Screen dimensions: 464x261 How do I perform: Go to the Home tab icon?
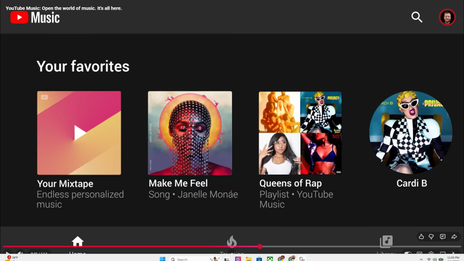point(77,241)
